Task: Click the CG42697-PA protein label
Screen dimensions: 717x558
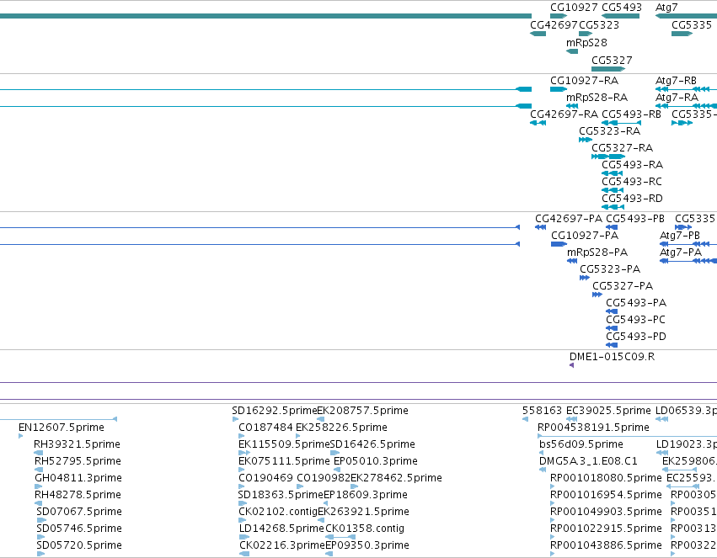Action: (569, 219)
